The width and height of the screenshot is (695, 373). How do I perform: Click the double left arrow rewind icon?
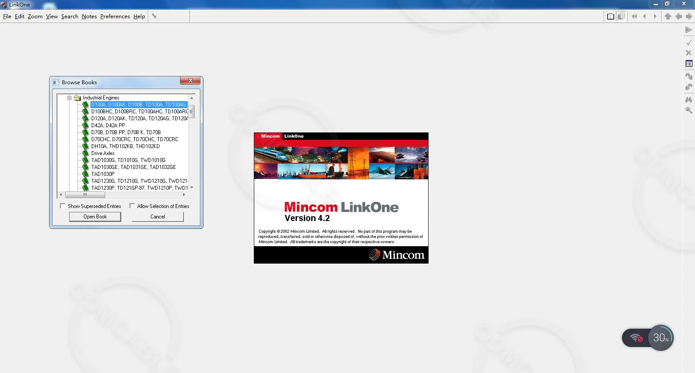pos(634,17)
